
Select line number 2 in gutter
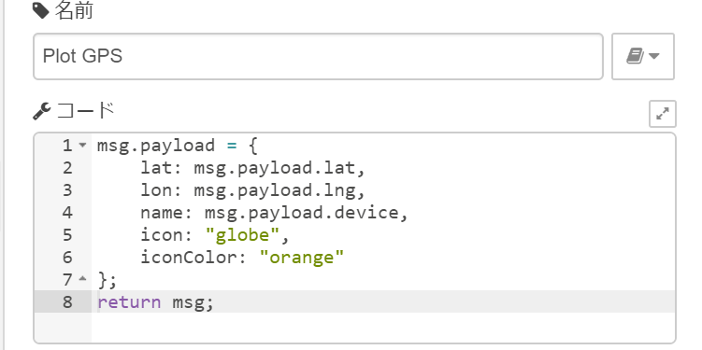67,168
